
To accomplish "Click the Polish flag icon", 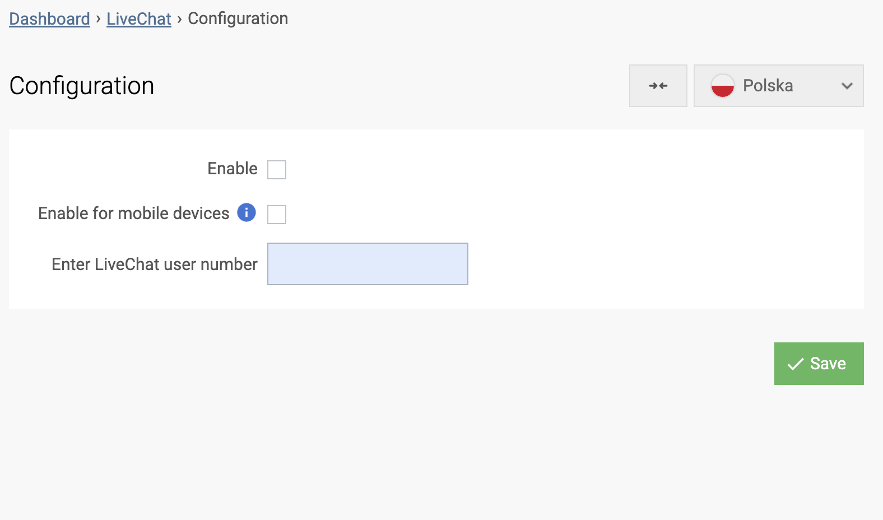I will tap(722, 86).
